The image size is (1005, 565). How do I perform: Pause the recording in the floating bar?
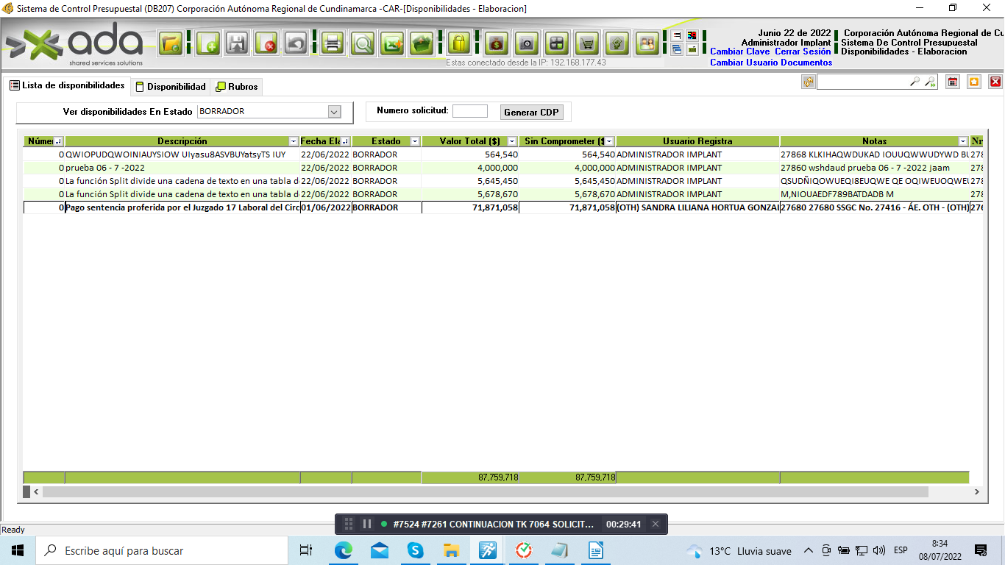pyautogui.click(x=367, y=524)
